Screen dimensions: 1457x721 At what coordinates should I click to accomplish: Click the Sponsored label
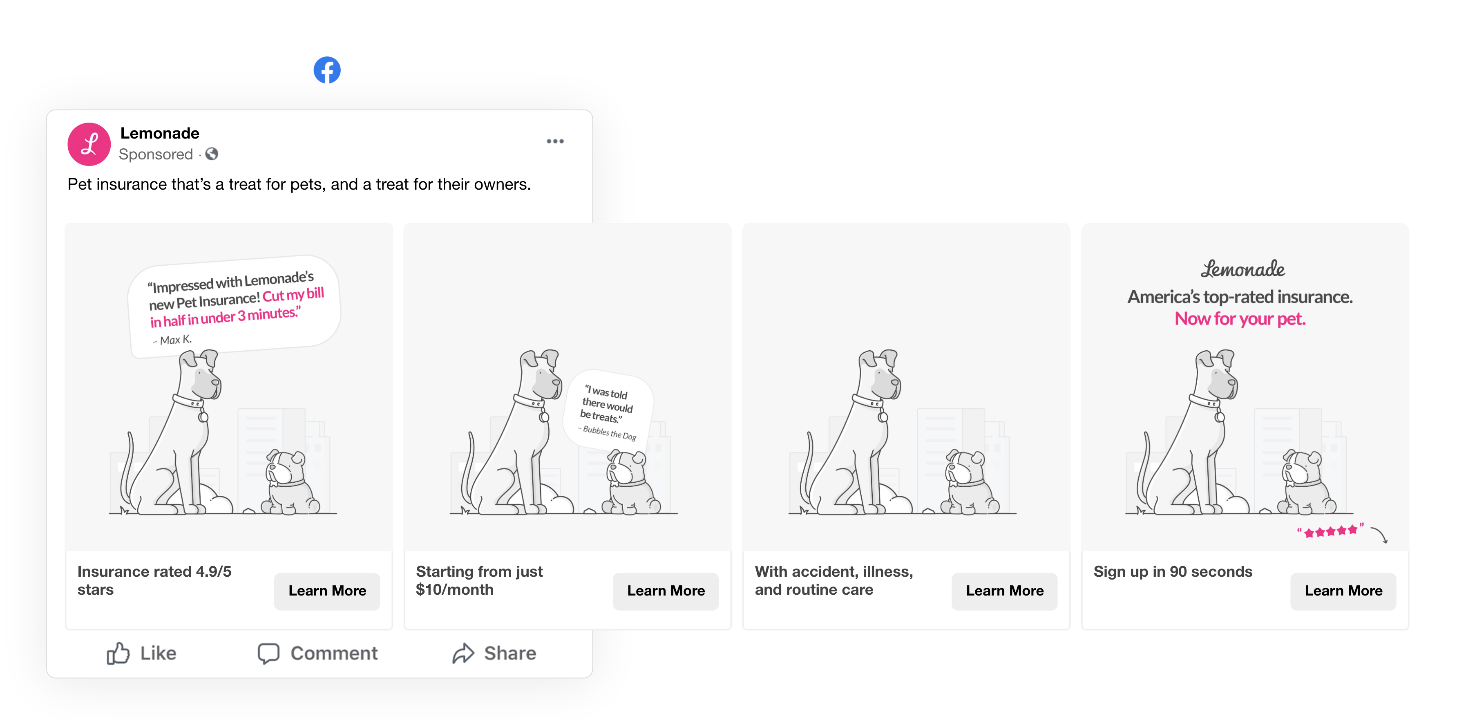click(156, 154)
